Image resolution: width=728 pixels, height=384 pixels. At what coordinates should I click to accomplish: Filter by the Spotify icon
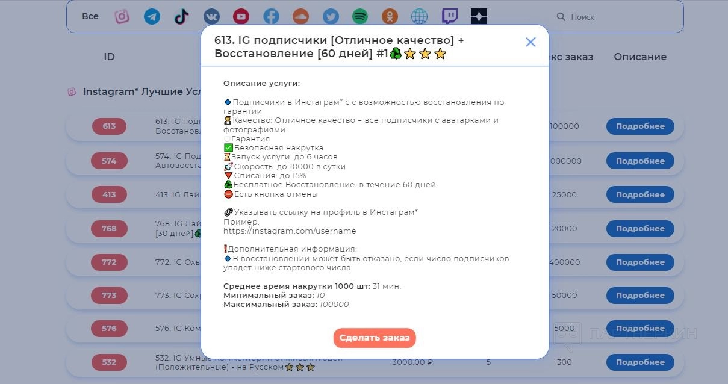(x=360, y=17)
